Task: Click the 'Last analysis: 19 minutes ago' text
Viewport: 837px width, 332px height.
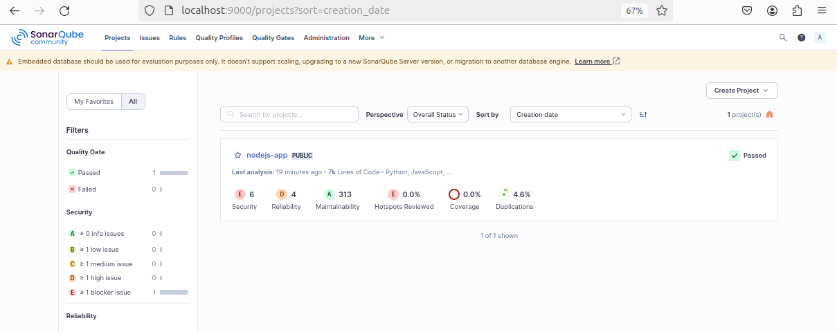Action: click(x=277, y=172)
